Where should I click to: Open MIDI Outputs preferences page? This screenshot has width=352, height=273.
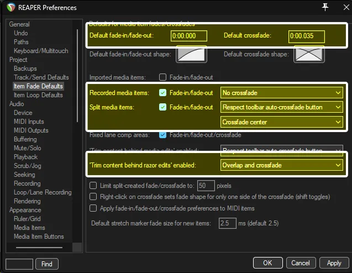tap(31, 130)
